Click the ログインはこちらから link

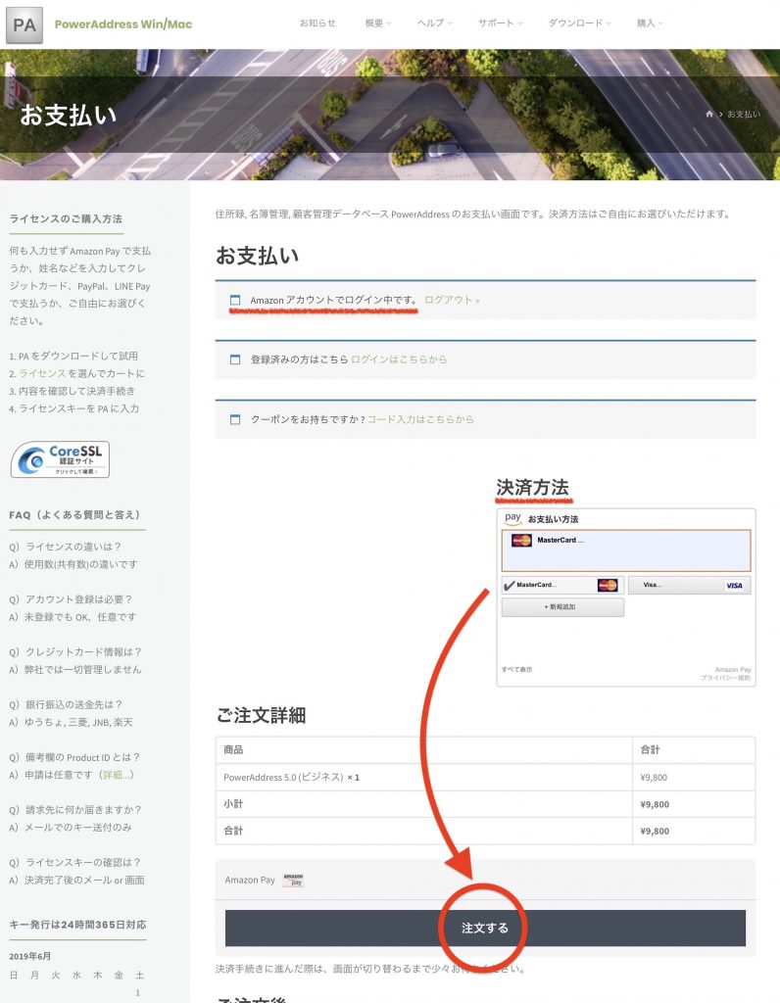click(x=399, y=359)
